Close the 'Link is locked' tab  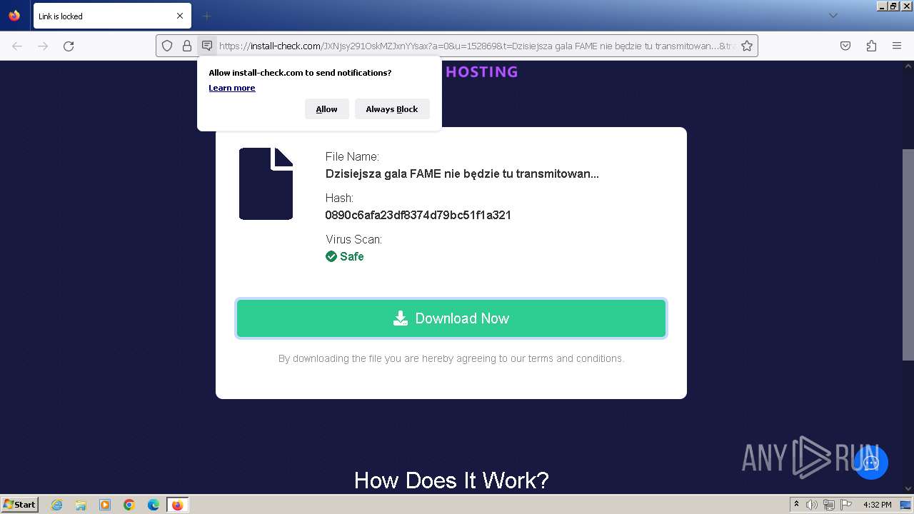point(180,16)
